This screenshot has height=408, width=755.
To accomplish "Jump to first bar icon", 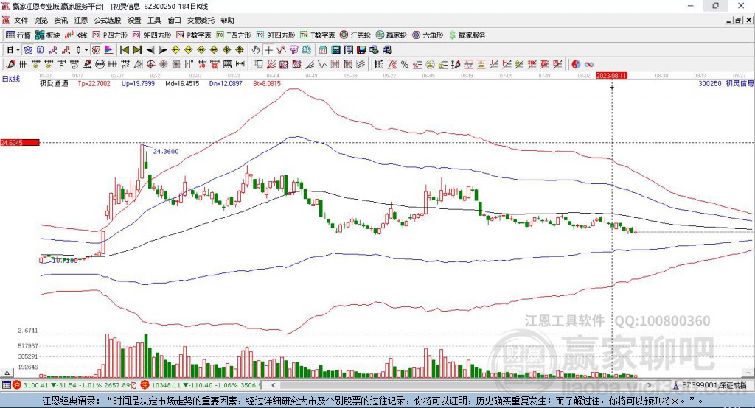I will 124,50.
